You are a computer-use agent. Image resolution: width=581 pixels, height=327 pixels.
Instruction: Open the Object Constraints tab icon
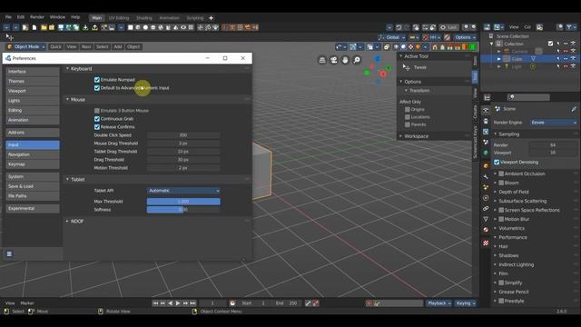(x=486, y=208)
